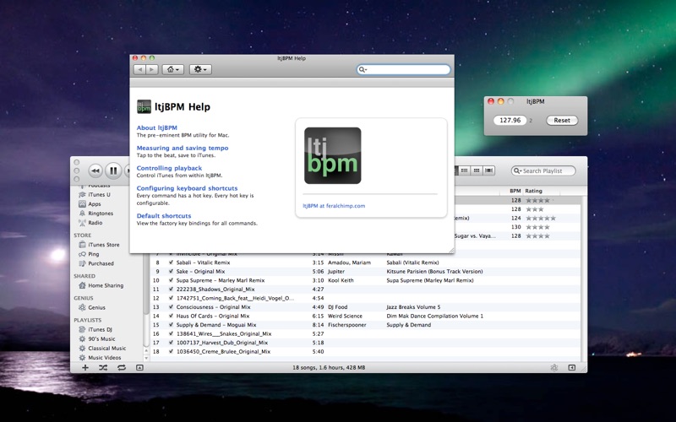Viewport: 676px width, 422px height.
Task: Click album Jazz Breaks Volume 5
Action: point(413,307)
